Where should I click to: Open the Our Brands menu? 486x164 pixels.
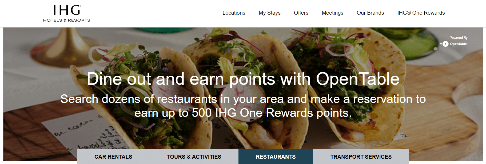point(370,13)
